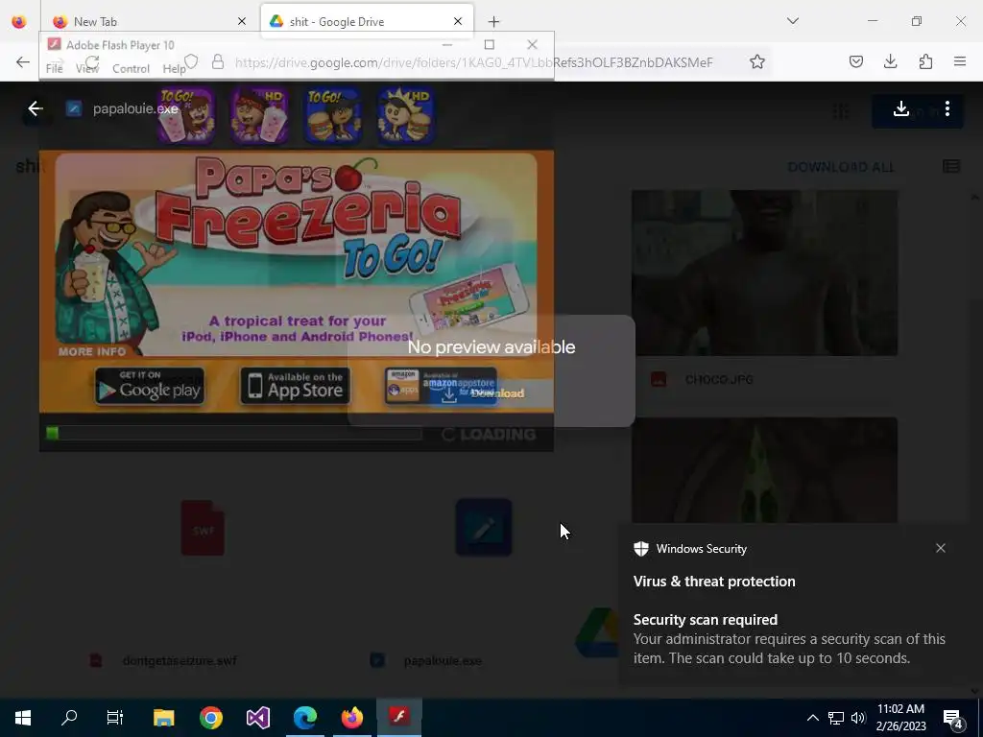The width and height of the screenshot is (983, 737).
Task: Click the Burgeria To Go game icon
Action: [x=333, y=116]
